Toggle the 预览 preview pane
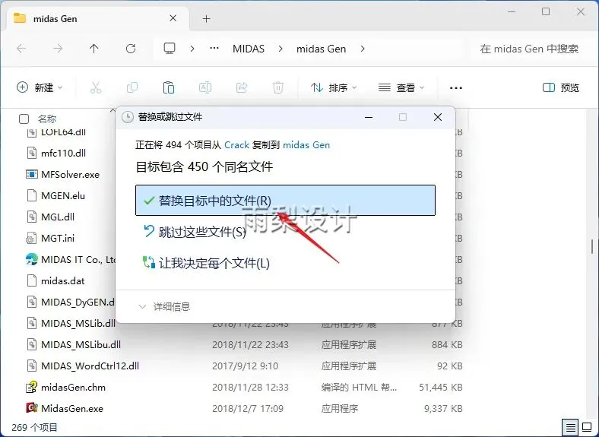The height and width of the screenshot is (437, 599). [x=561, y=87]
